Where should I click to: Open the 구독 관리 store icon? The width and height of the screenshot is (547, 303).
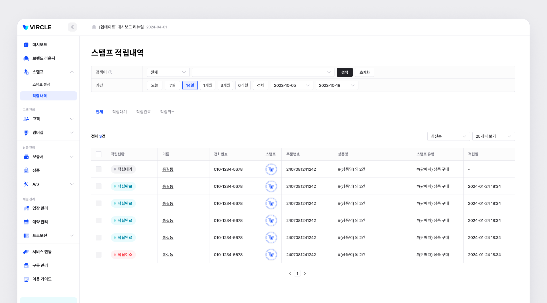tap(26, 265)
